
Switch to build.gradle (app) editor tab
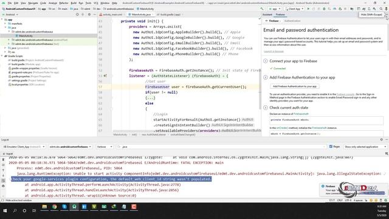[170, 15]
